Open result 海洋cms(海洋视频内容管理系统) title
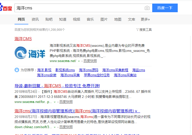 click(x=77, y=111)
